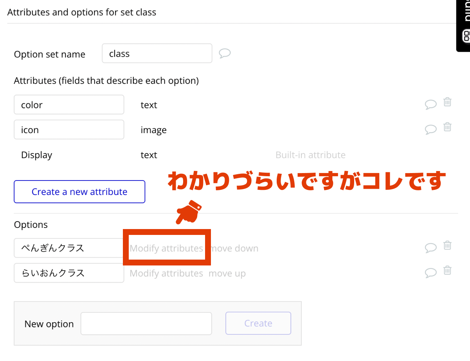Screen dimensions: 470x361
Task: Move ぺんぎんクラス down using move down link
Action: tap(234, 248)
